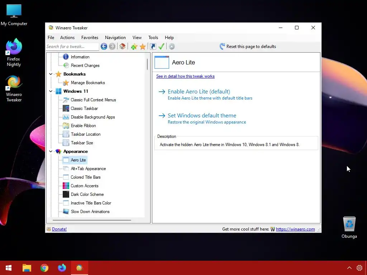Click the Dark Color Scheme icon
Viewport: 367px width, 275px height.
(66, 194)
